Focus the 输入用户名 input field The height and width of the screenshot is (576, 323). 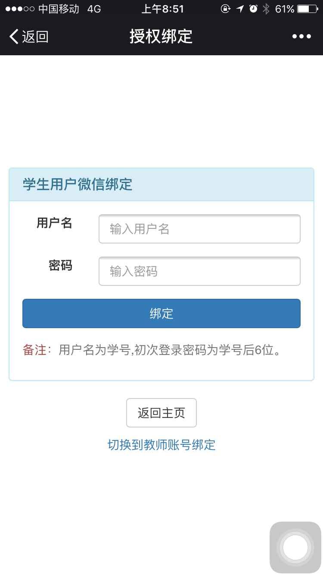coord(199,229)
